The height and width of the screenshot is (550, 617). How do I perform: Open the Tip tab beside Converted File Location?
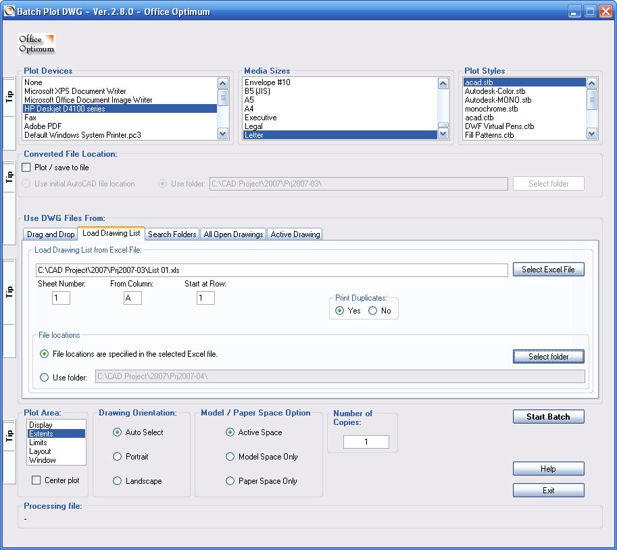point(9,176)
